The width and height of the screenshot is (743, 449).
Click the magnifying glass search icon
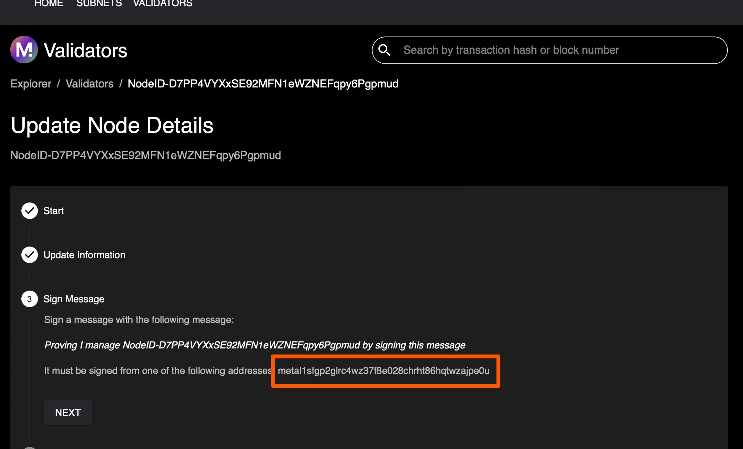click(384, 50)
